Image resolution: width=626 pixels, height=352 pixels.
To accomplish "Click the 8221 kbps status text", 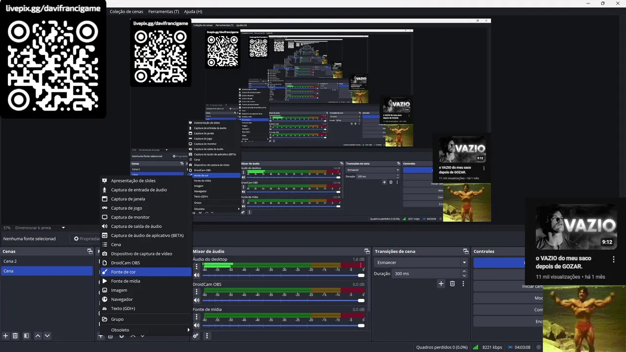I will point(492,347).
